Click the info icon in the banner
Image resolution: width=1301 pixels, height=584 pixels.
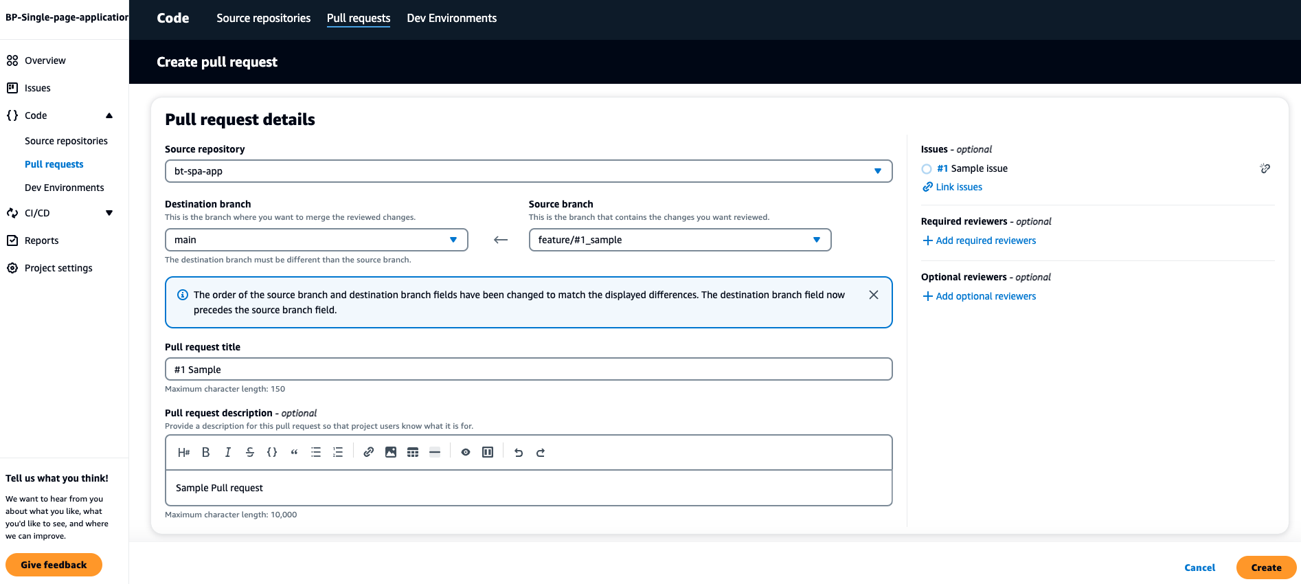tap(183, 295)
